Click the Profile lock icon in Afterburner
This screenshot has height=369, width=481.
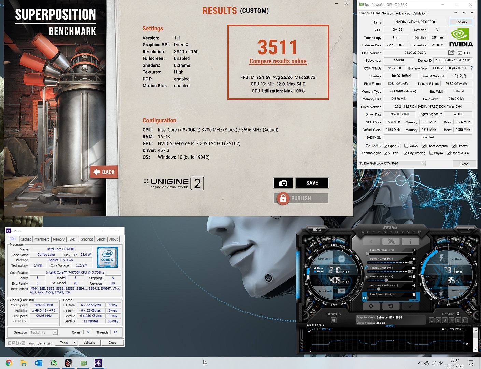pos(458,314)
